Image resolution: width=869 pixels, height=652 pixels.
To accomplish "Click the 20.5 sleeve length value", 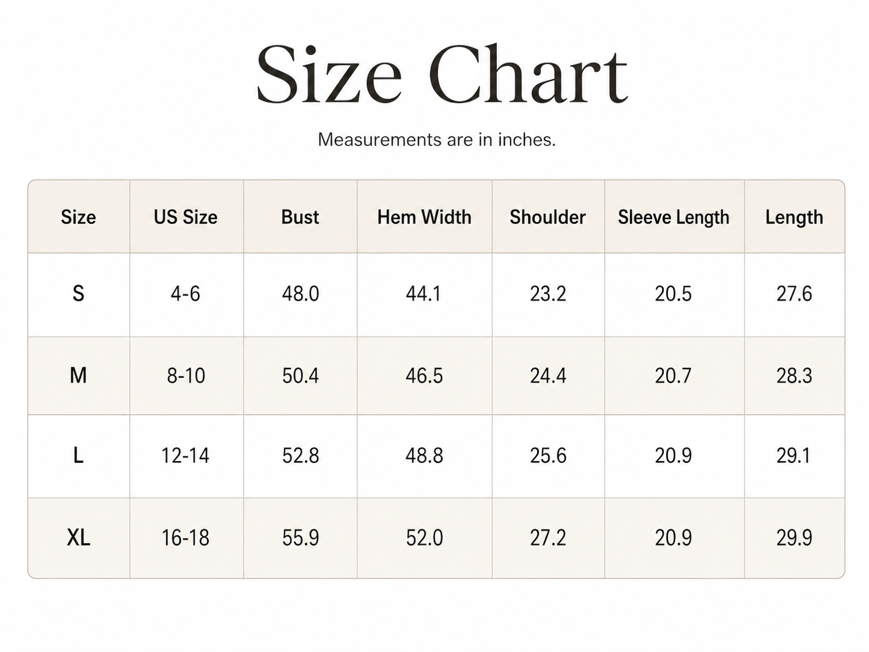I will tap(673, 294).
